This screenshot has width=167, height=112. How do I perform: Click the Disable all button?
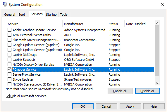(147, 91)
